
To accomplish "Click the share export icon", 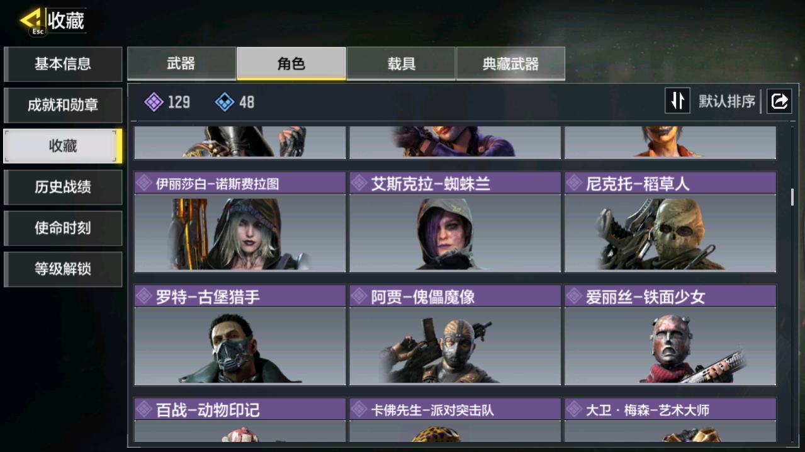I will (779, 101).
